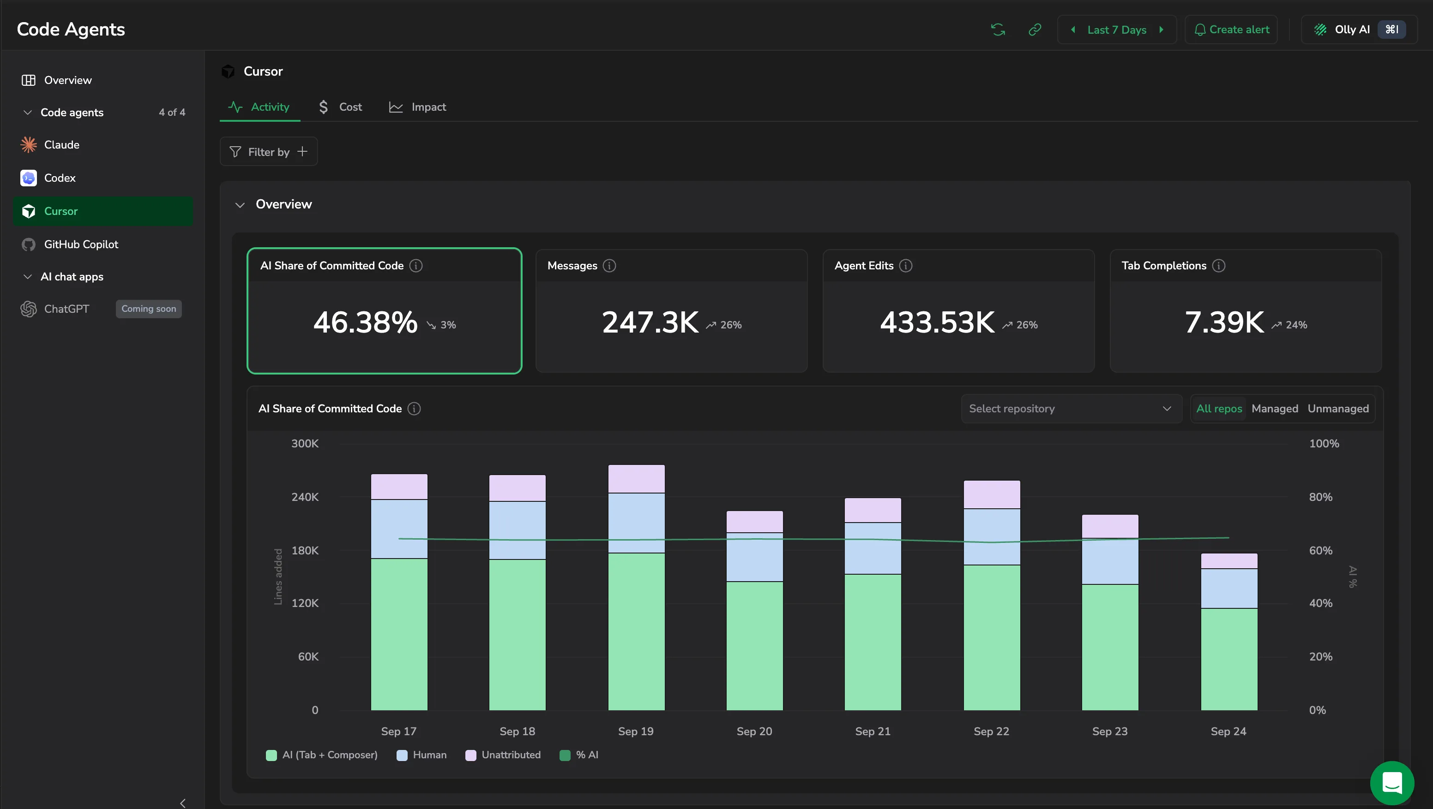Open the Last 7 Days range picker
1433x809 pixels.
(x=1116, y=30)
